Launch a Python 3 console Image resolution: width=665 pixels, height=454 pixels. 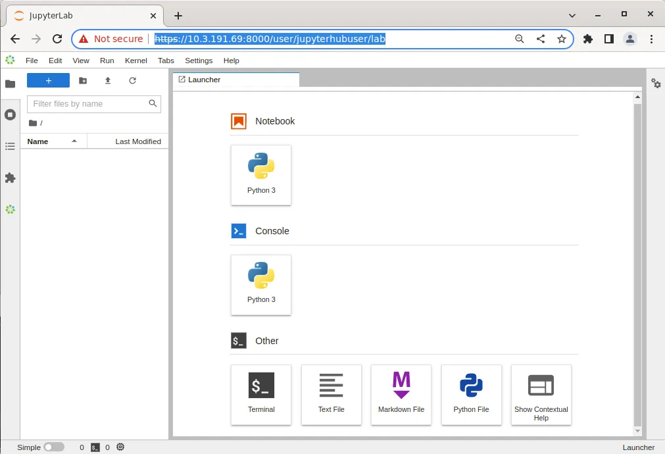pyautogui.click(x=261, y=285)
